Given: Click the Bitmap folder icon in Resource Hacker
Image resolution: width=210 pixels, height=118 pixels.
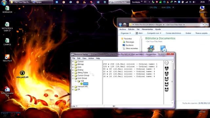Looking at the screenshot, I should (x=76, y=64).
